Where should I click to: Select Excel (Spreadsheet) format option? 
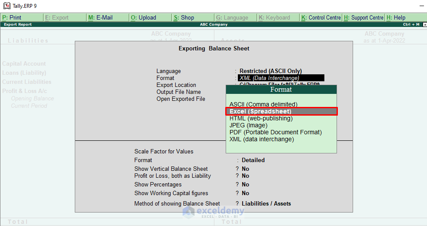(282, 111)
